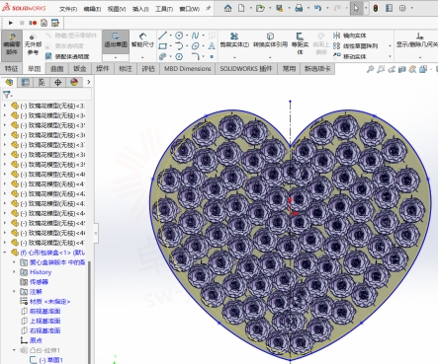This screenshot has height=364, width=439.
Task: Click the 等距实体 offset entities tool
Action: 300,43
